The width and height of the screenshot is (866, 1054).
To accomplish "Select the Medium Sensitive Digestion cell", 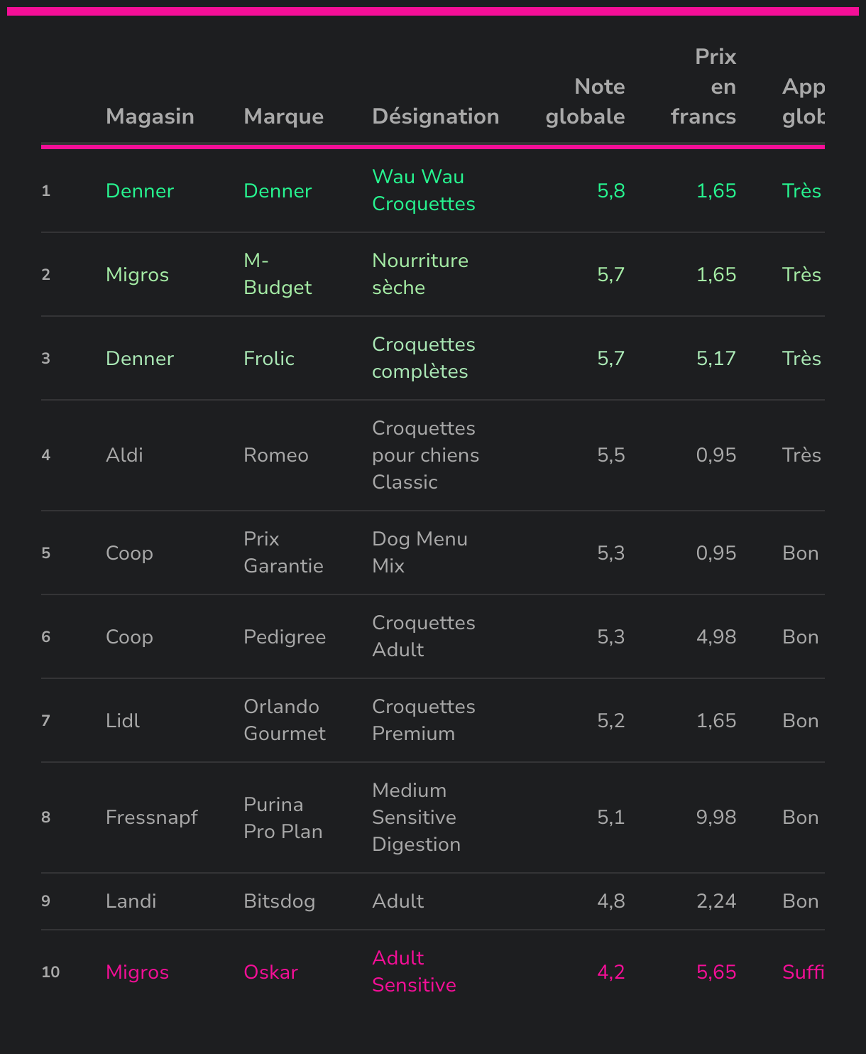I will click(x=416, y=817).
